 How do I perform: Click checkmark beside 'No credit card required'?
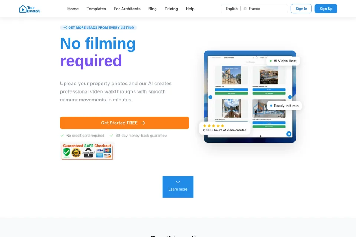[x=62, y=136]
